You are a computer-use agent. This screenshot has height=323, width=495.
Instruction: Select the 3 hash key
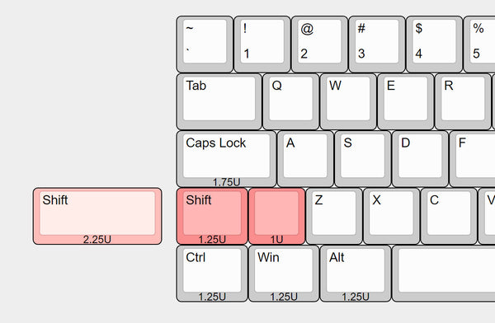click(x=377, y=44)
